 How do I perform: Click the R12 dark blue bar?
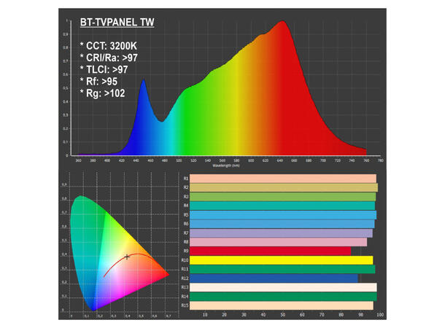tap(274, 278)
